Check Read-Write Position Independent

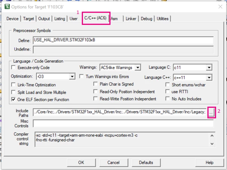95,99
